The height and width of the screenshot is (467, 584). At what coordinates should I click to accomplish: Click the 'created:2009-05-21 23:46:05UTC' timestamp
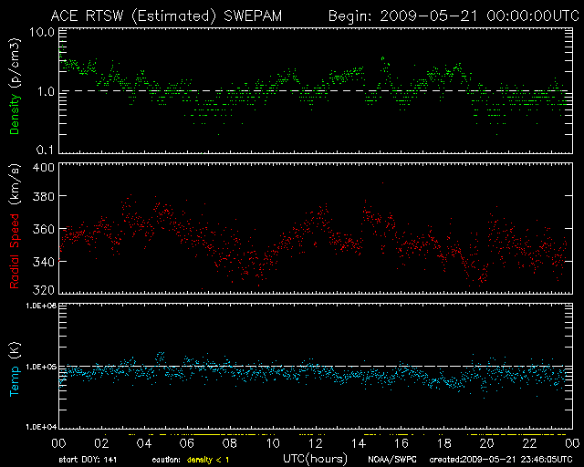[501, 460]
